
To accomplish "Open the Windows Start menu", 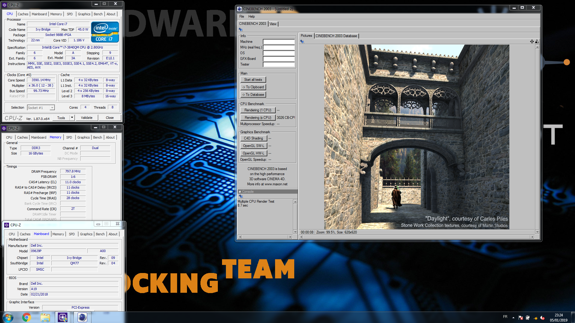I will (x=8, y=317).
